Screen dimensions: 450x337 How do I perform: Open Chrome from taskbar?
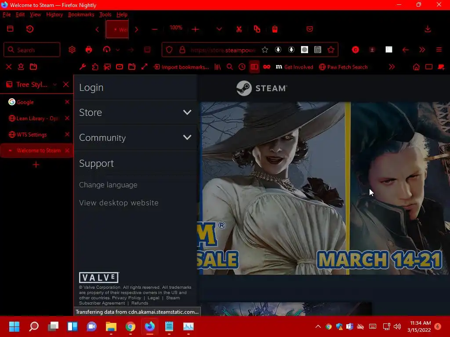pos(130,326)
